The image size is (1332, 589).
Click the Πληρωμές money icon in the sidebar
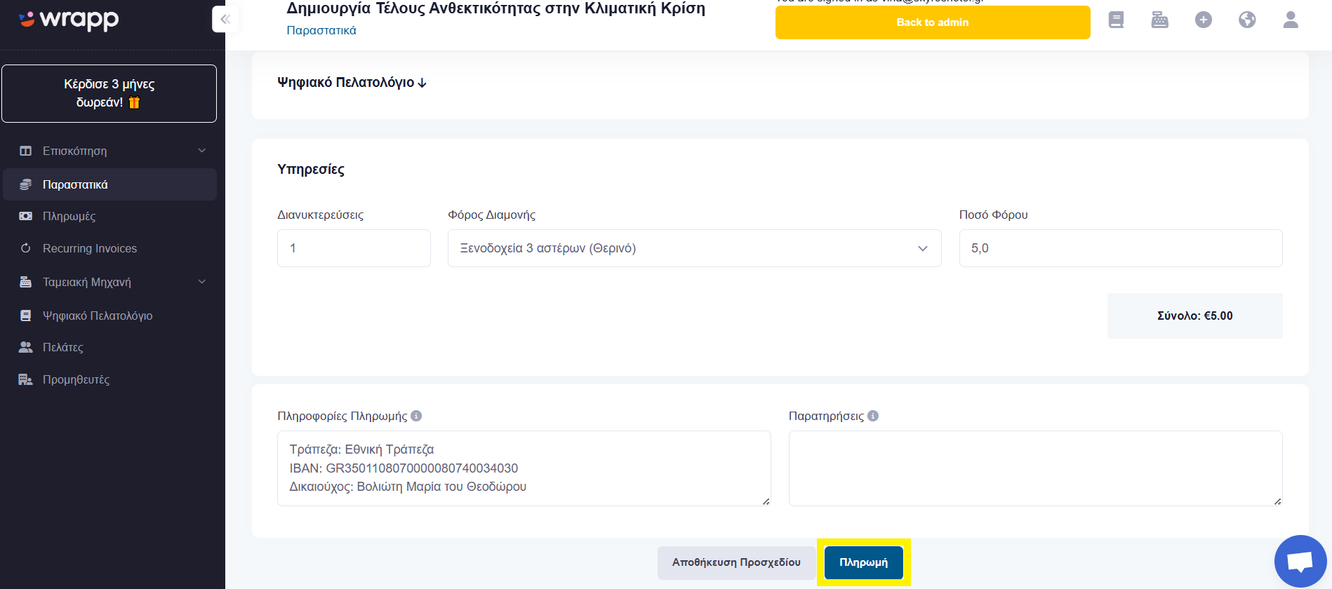click(26, 216)
